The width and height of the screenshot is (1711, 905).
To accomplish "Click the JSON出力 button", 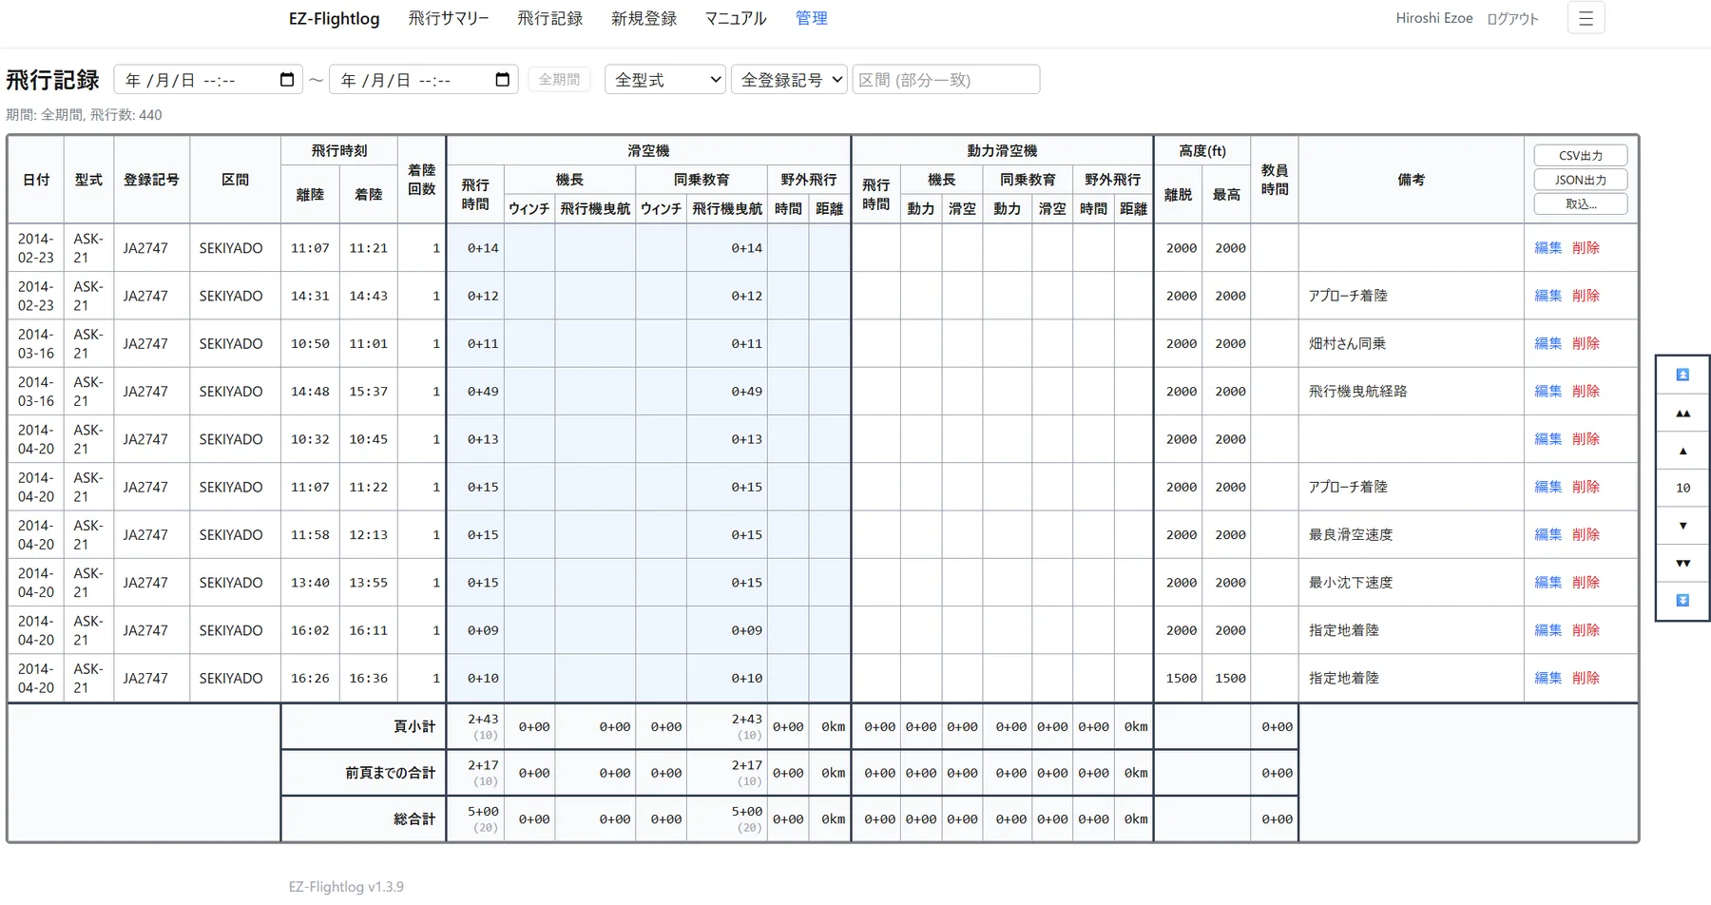I will 1581,180.
